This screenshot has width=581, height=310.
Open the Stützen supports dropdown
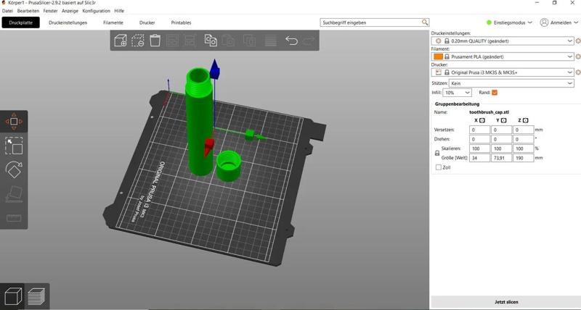[x=512, y=83]
